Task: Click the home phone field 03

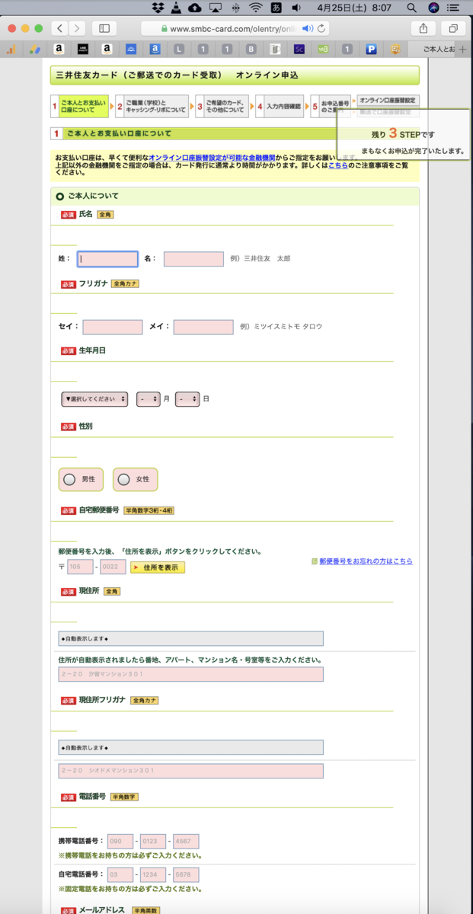Action: (120, 875)
